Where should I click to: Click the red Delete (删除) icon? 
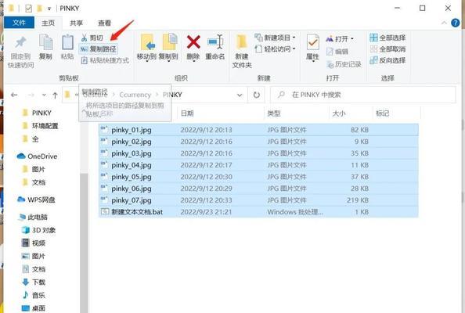coord(193,42)
